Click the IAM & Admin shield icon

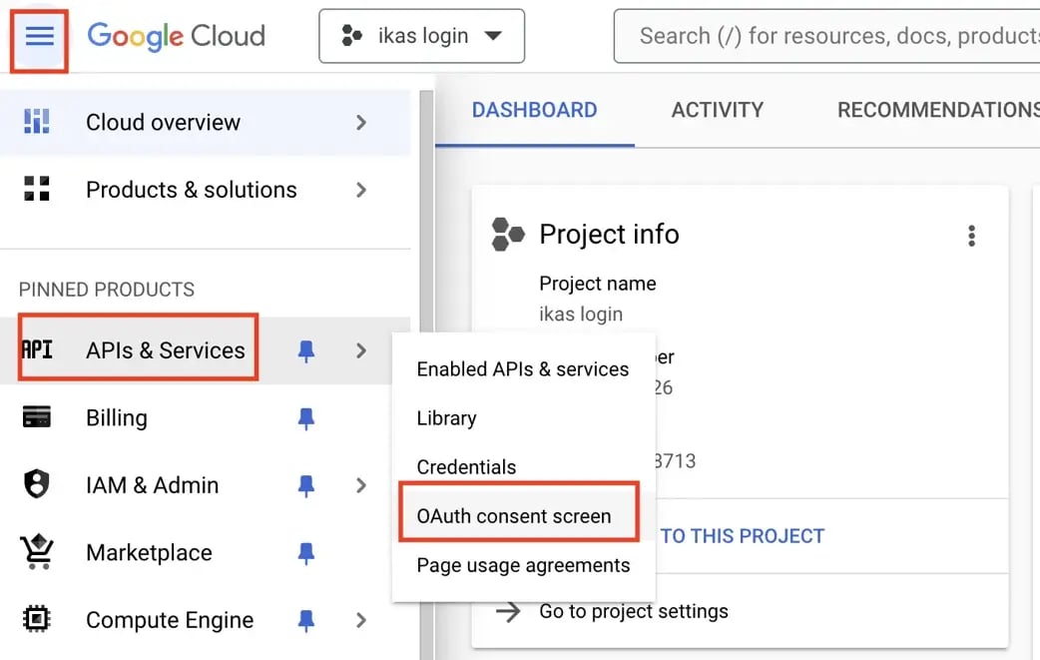pos(37,484)
